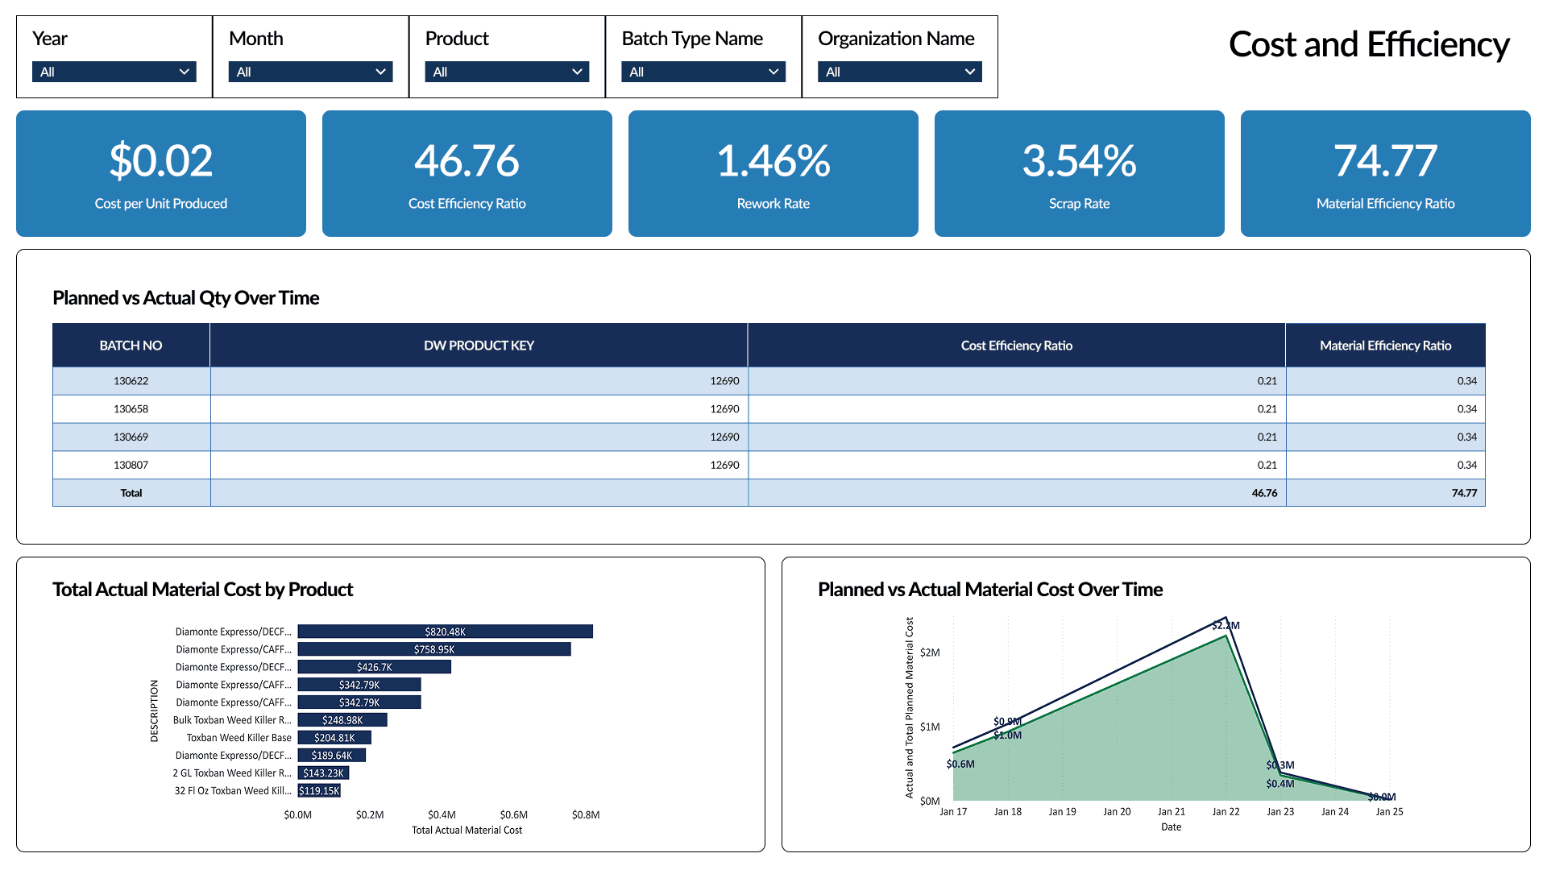Click Cost Efficiency Ratio table column header
1547x870 pixels.
pyautogui.click(x=1016, y=346)
